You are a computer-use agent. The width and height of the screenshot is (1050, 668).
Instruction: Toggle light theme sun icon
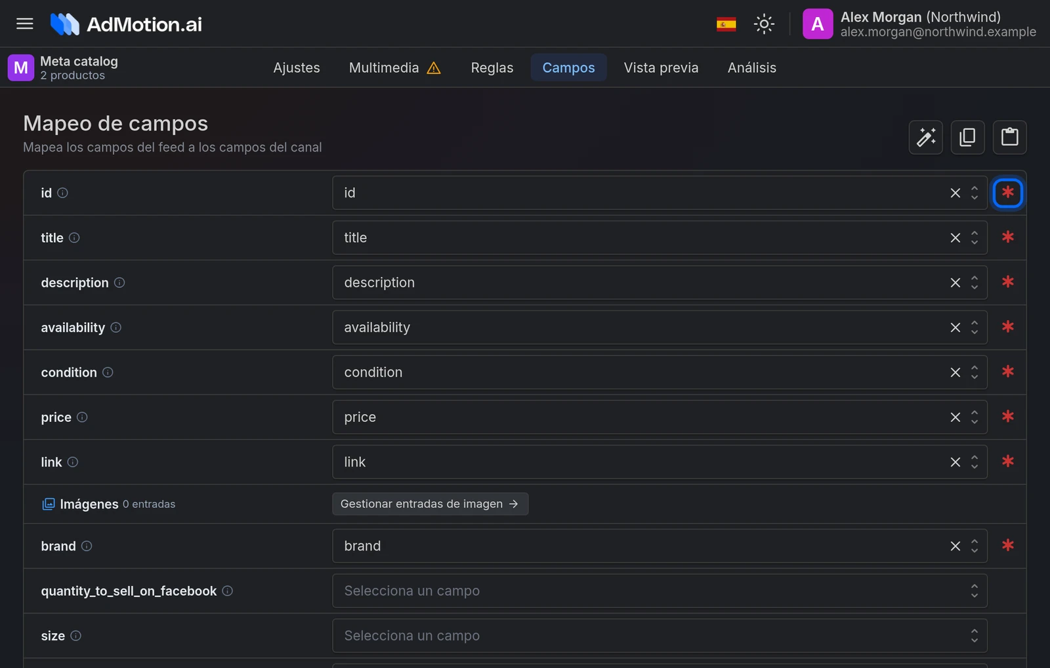point(764,24)
